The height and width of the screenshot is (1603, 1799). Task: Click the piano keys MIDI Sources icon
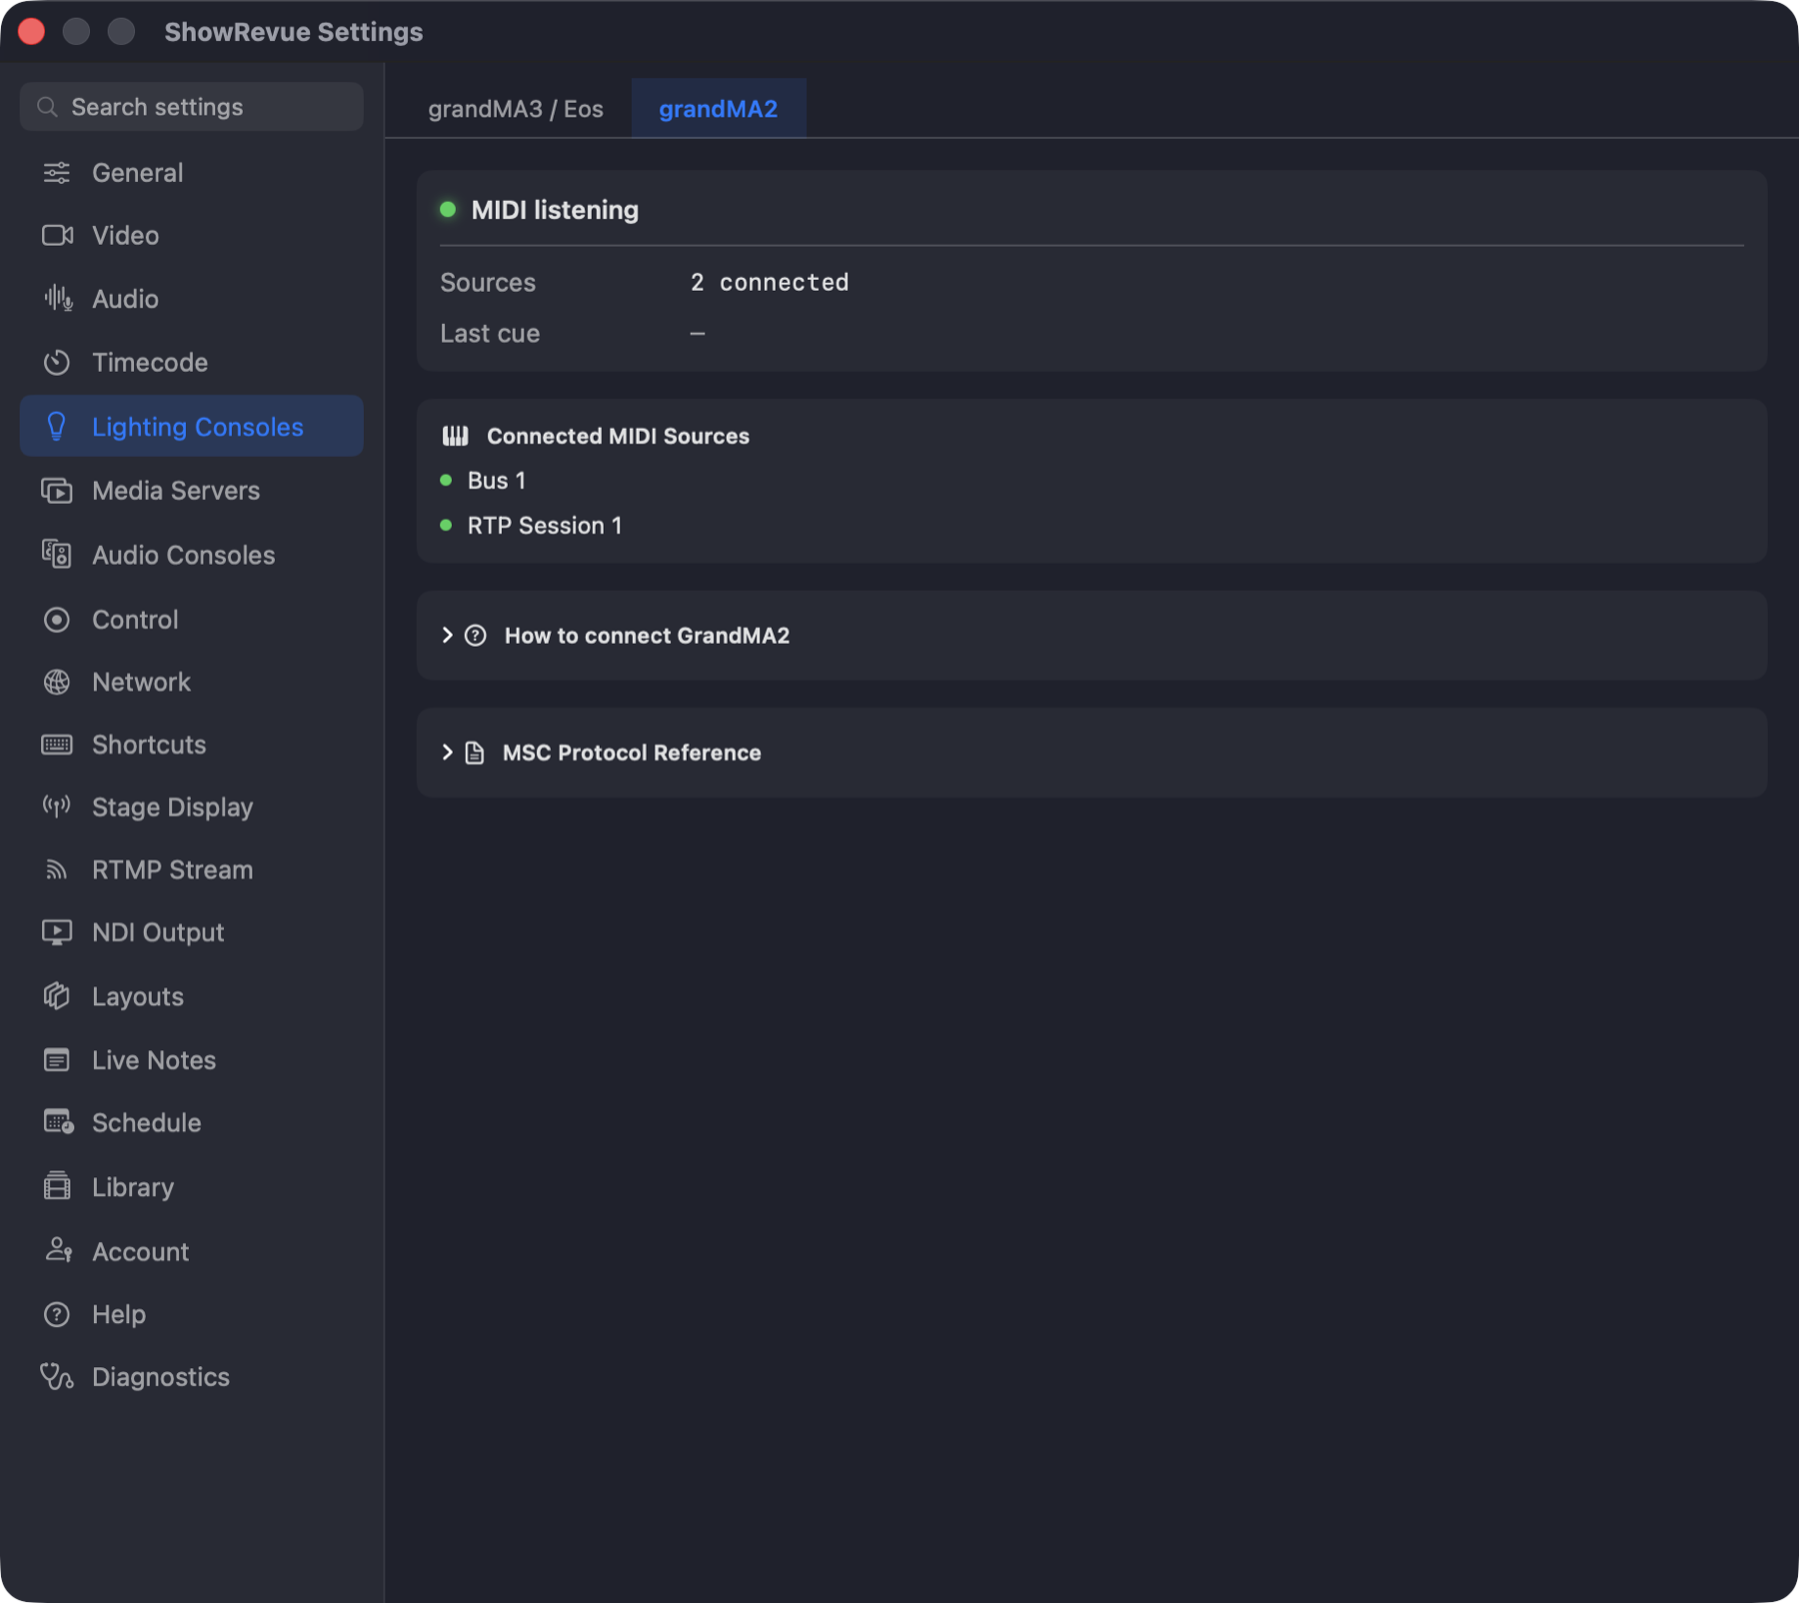pos(456,436)
